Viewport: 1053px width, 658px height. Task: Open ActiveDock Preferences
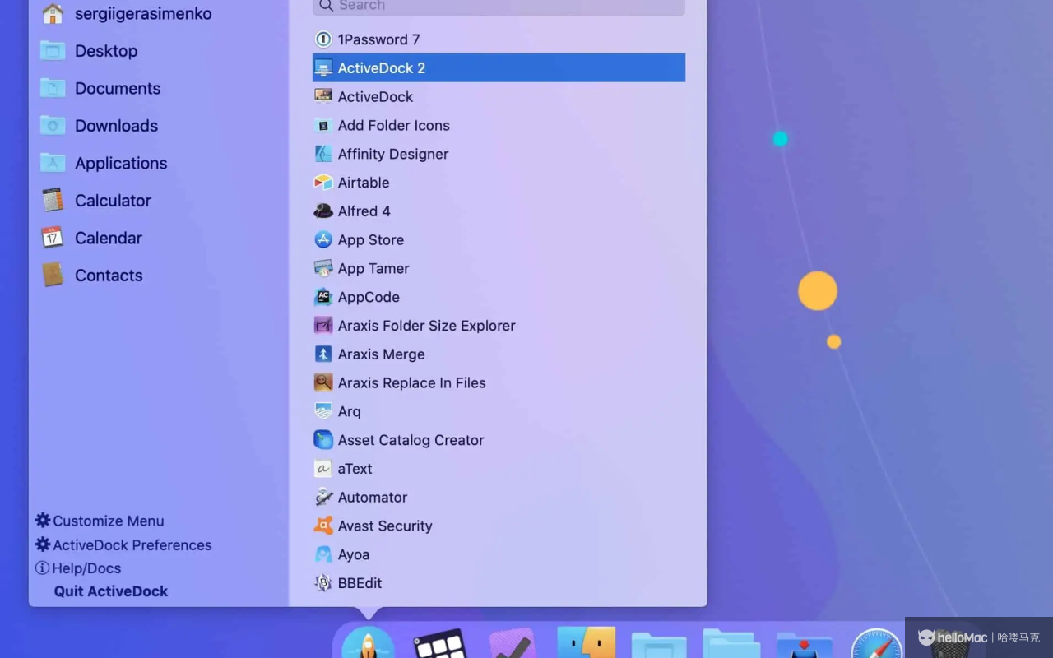(123, 544)
